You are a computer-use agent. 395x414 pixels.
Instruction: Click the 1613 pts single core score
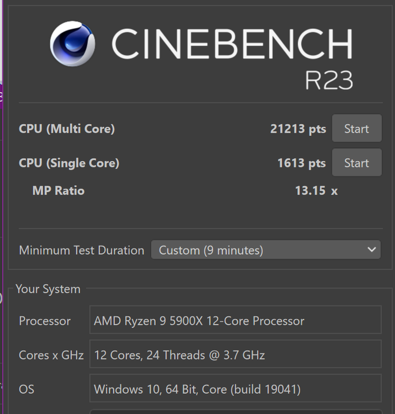[x=301, y=163]
